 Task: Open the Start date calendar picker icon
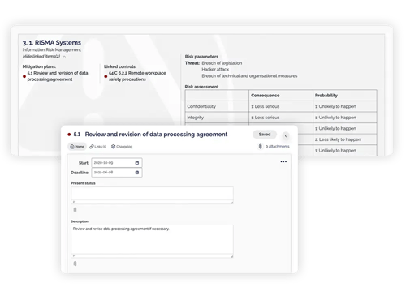(137, 163)
